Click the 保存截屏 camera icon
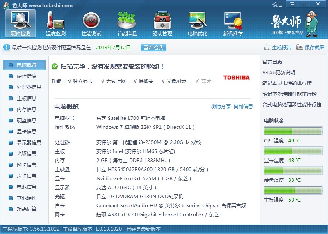Viewport: 328px width, 234px height. 300,47
